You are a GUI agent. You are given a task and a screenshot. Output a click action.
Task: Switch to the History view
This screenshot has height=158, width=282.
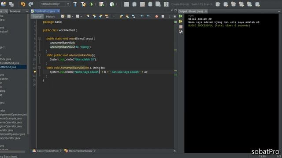(50, 17)
